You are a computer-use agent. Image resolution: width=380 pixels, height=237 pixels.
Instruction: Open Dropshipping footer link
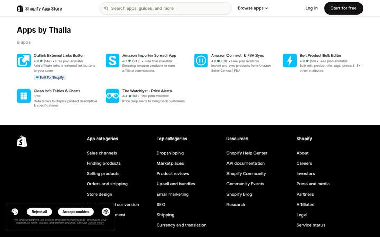coord(170,153)
